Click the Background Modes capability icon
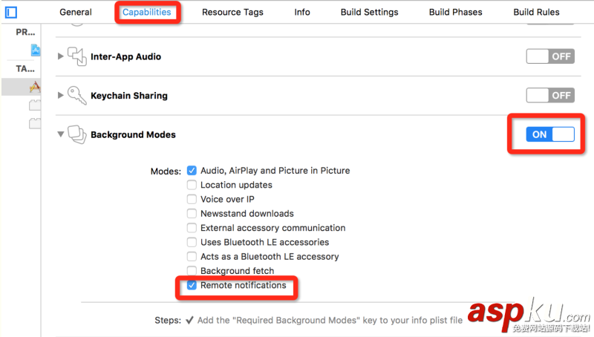594x337 pixels. pyautogui.click(x=77, y=134)
